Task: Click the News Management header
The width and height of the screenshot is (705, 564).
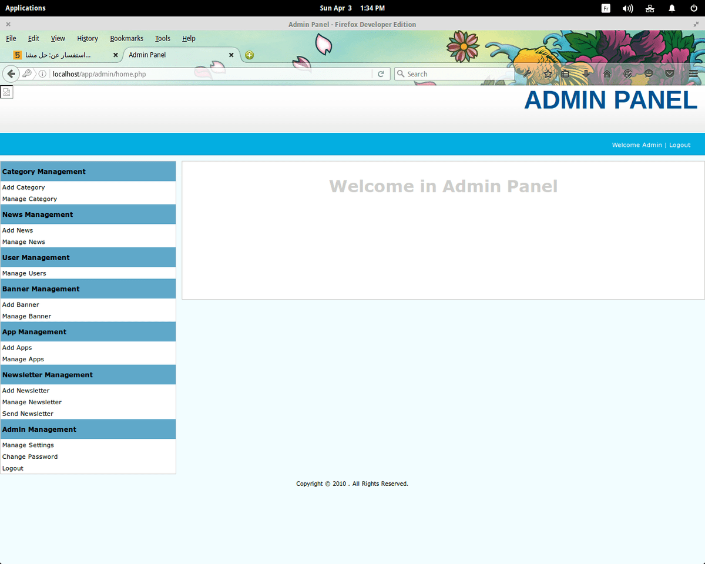Action: coord(88,214)
